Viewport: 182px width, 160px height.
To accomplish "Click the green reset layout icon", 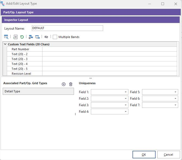I will pos(22,37).
